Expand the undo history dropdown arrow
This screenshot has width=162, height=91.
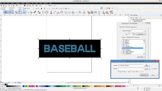[x=18, y=6]
